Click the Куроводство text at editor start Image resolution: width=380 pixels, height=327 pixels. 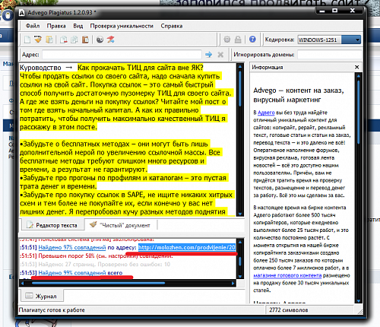[40, 68]
